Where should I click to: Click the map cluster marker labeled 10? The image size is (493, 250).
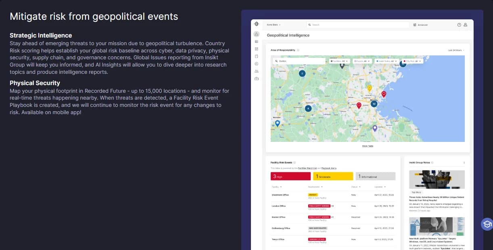pos(374,104)
